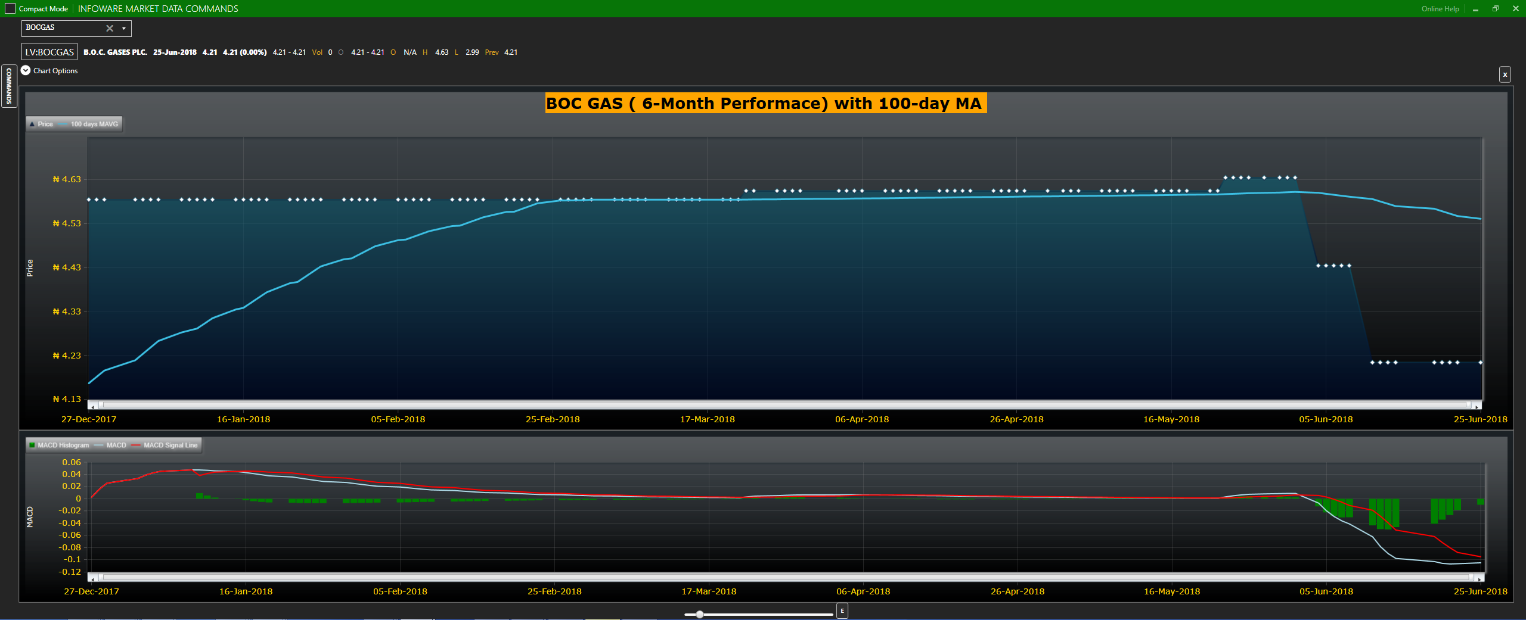Click MACD chart date label 16-May-2018
The image size is (1526, 620).
point(1172,591)
